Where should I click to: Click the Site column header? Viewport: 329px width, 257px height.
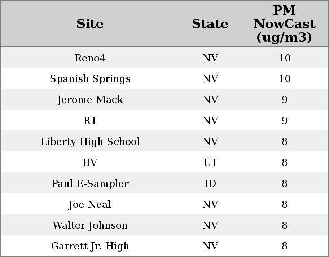pos(90,24)
